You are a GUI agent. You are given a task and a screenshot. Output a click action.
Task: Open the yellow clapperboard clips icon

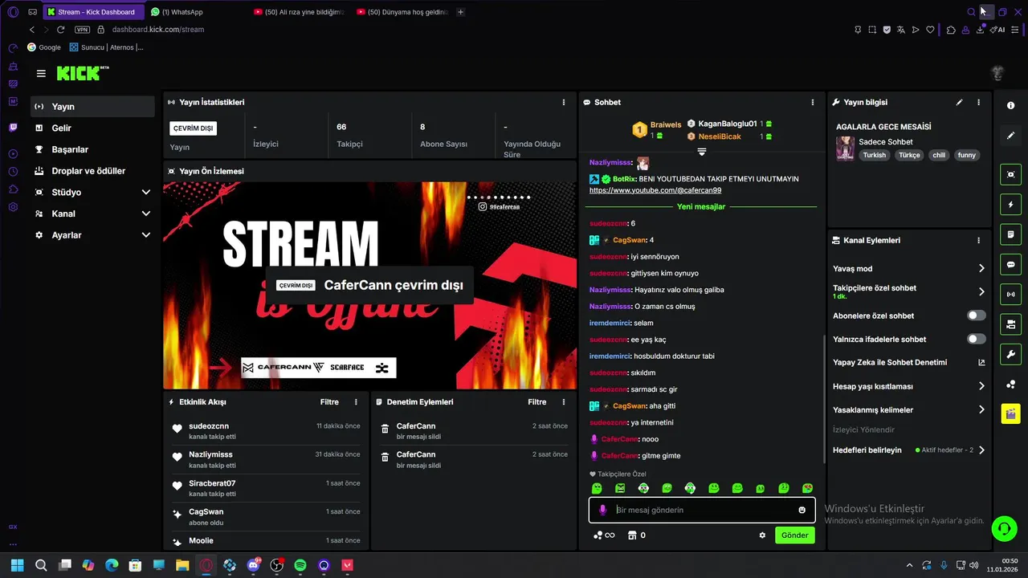[x=1010, y=414]
